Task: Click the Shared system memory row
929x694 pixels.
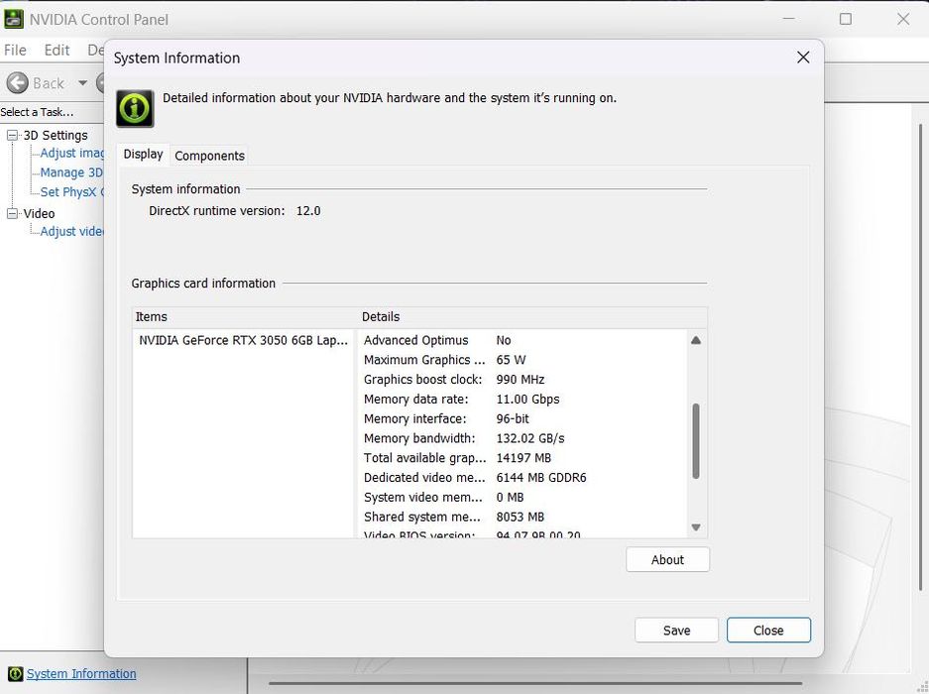Action: [523, 517]
